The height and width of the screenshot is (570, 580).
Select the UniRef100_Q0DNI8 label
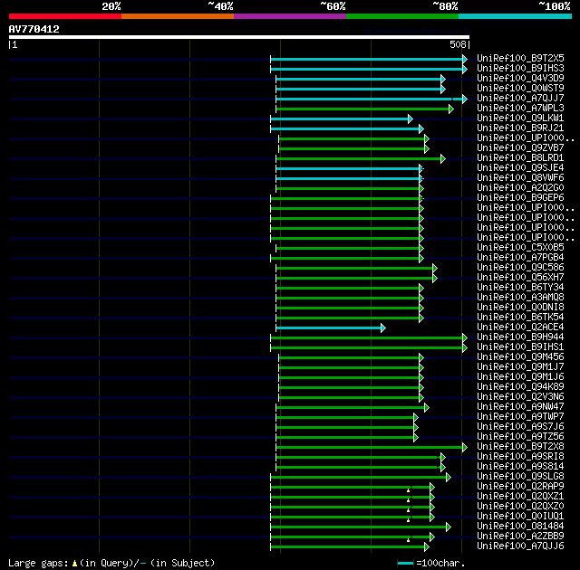[x=520, y=308]
